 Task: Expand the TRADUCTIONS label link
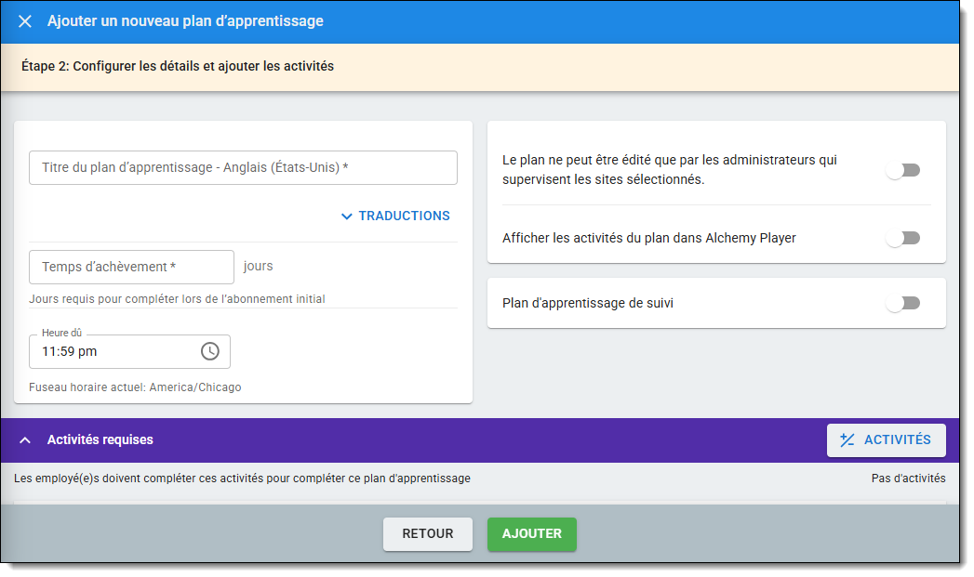click(404, 216)
